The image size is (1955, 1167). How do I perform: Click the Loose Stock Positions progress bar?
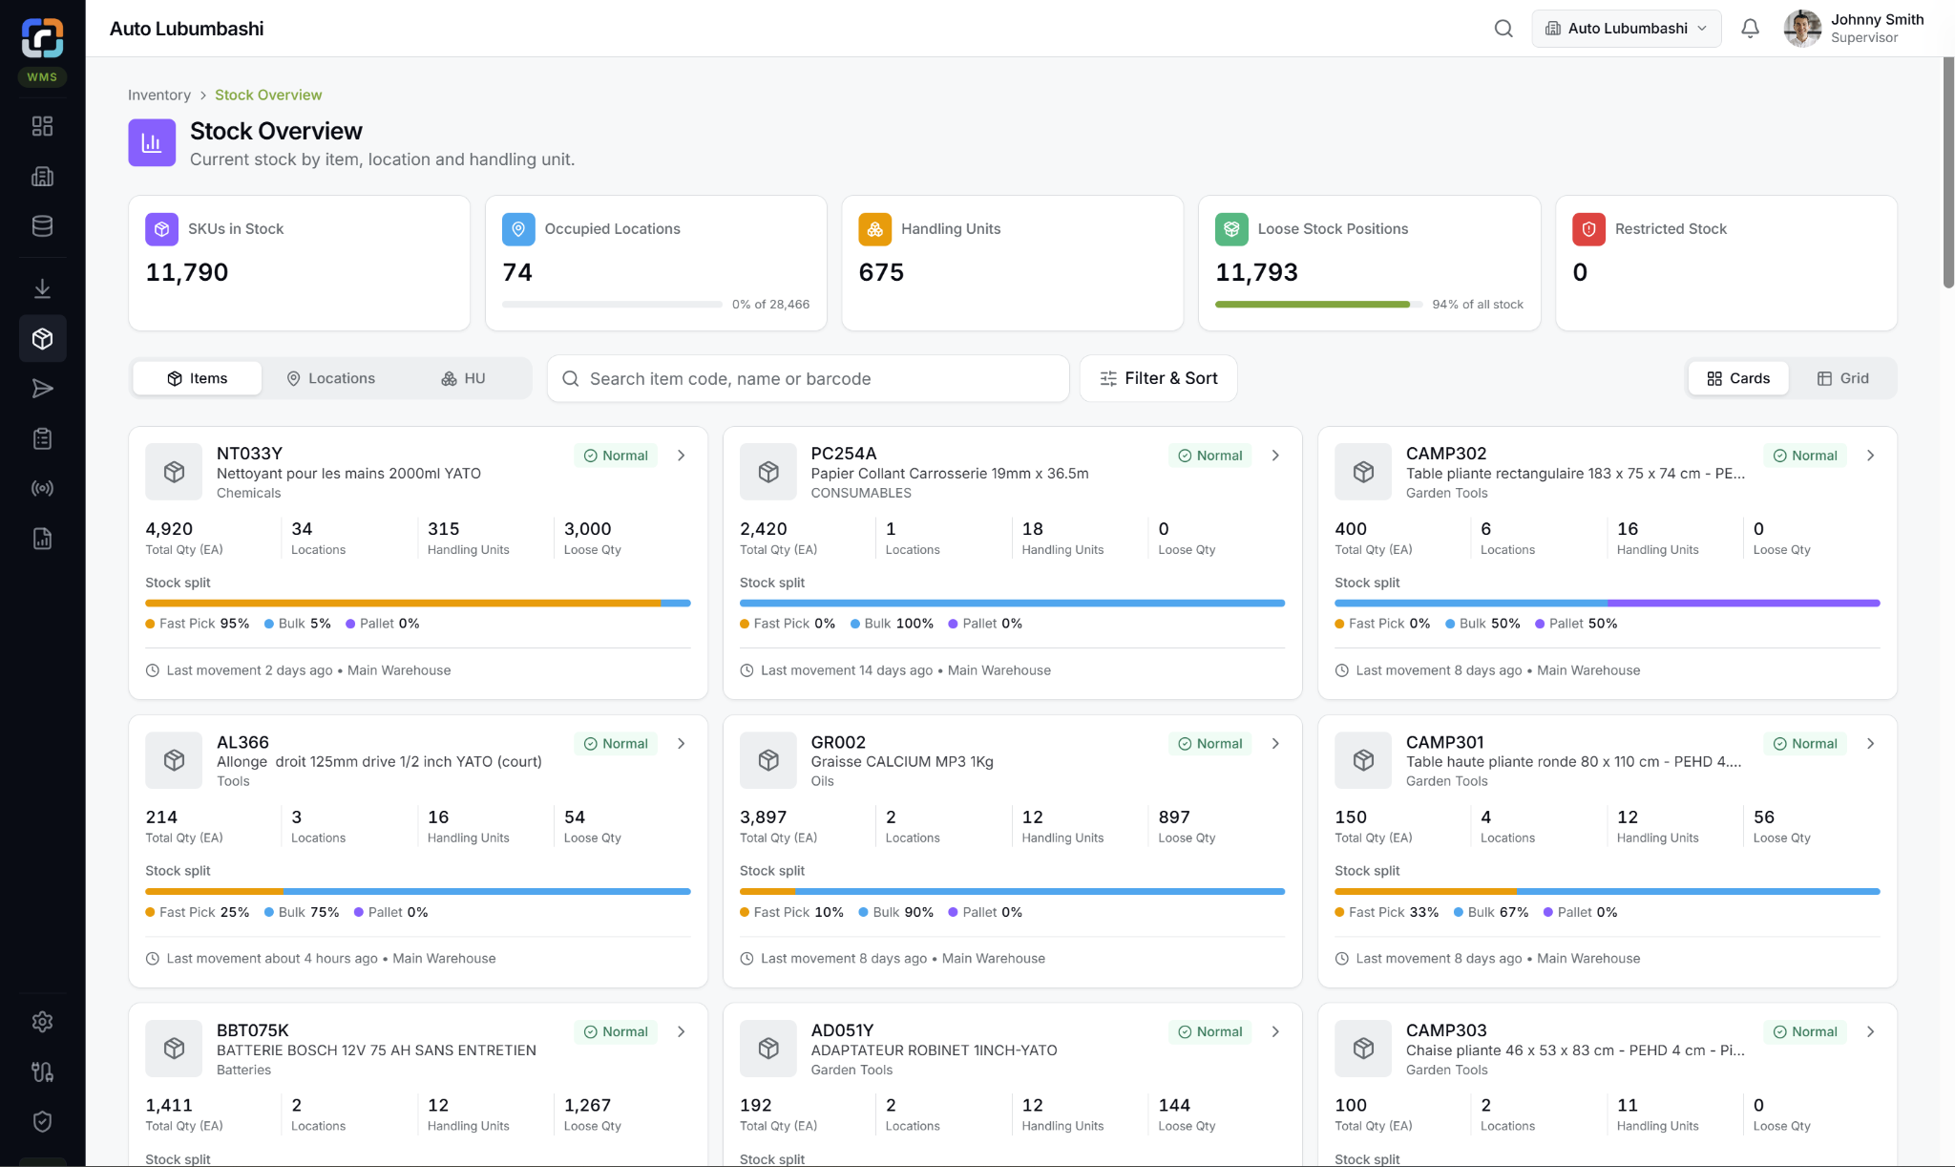click(1318, 305)
